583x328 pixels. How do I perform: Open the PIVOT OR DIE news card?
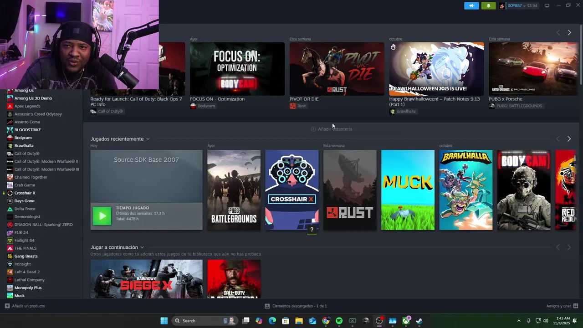pos(337,69)
